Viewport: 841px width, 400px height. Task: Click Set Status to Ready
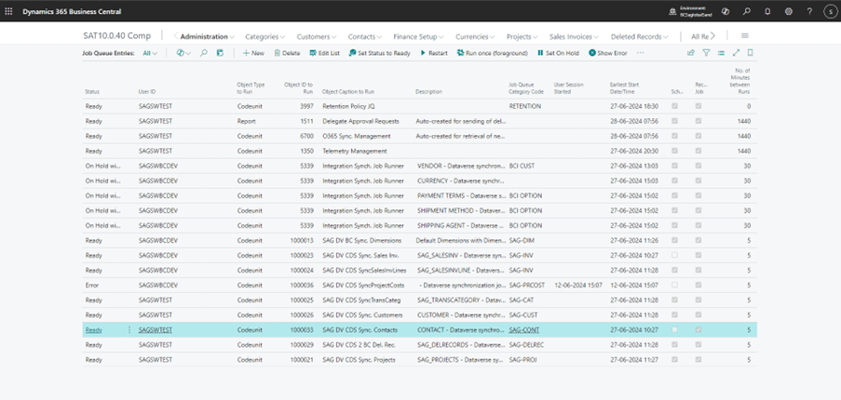pos(379,53)
